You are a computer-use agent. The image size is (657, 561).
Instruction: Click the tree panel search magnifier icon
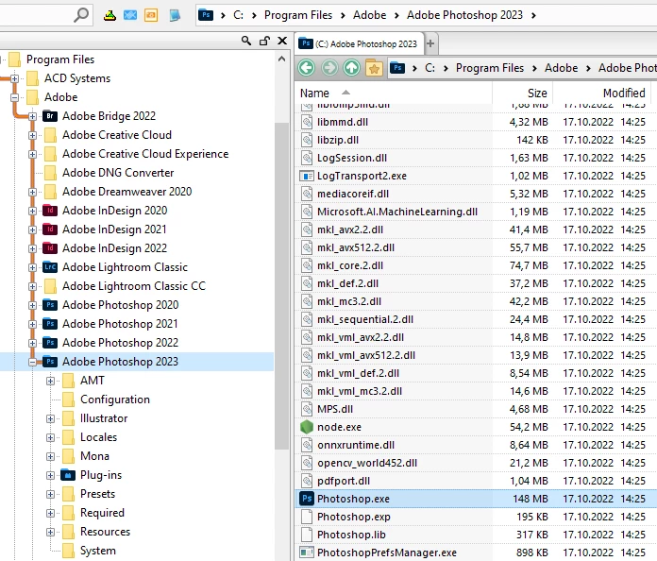tap(246, 41)
